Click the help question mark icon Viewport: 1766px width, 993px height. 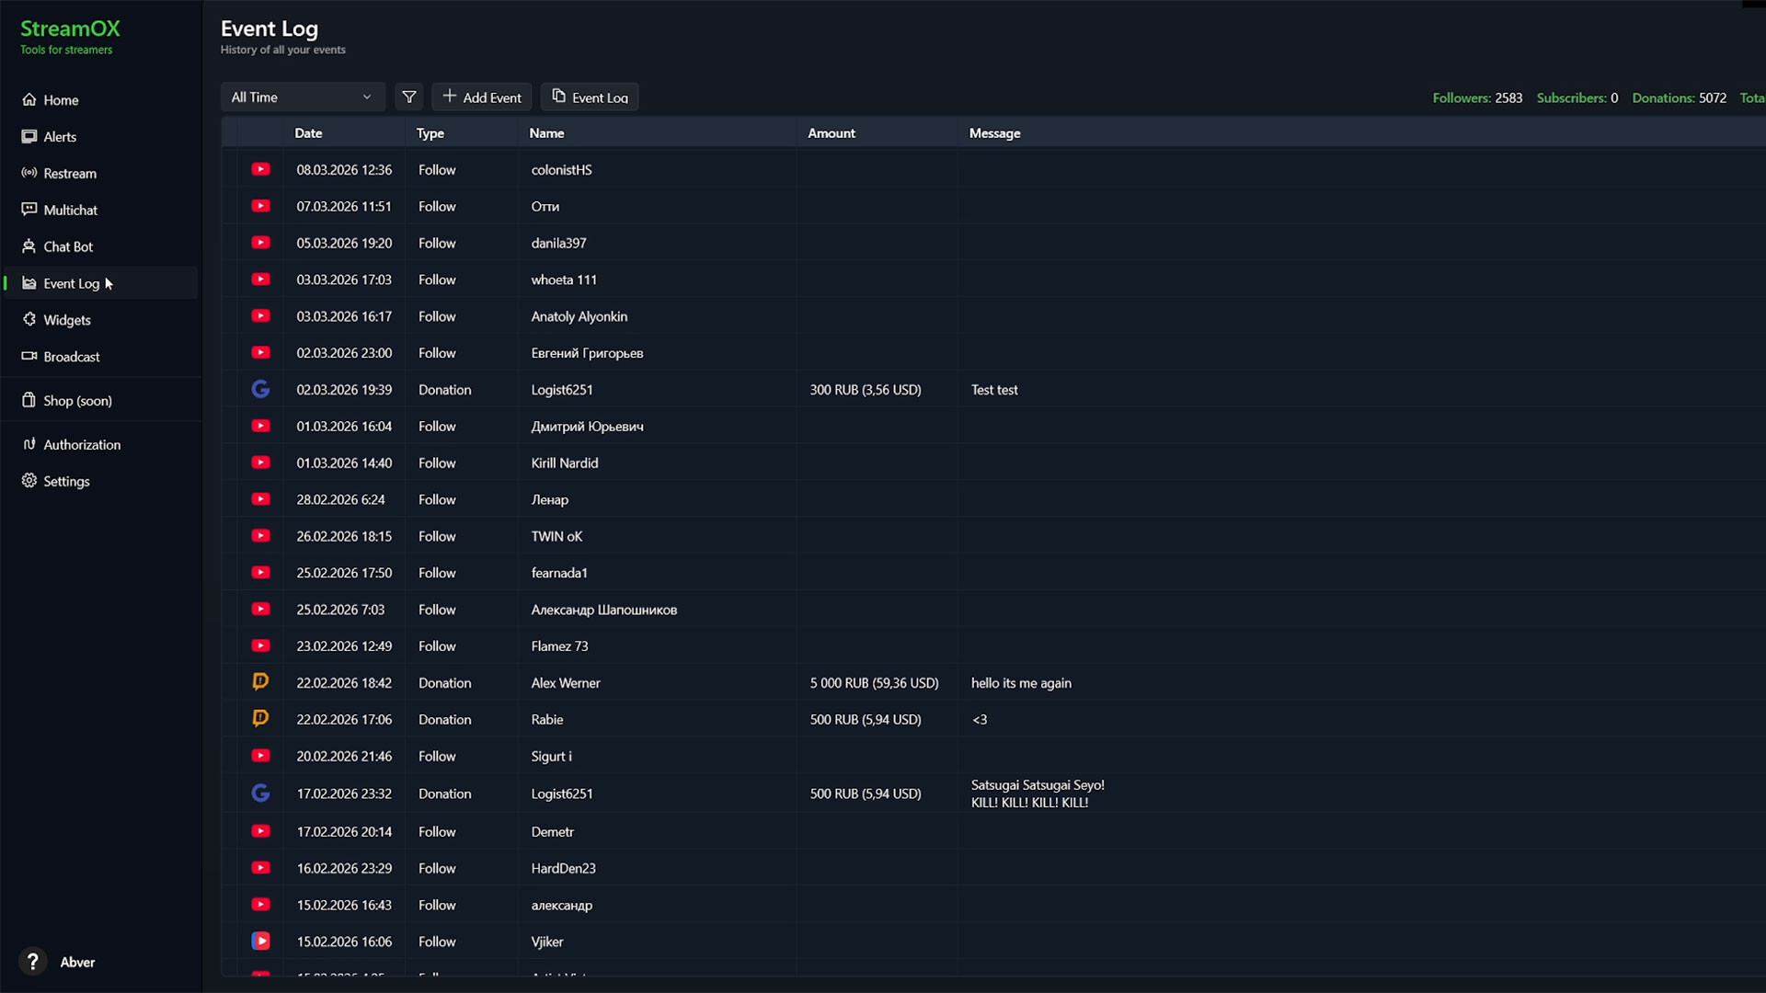(33, 962)
